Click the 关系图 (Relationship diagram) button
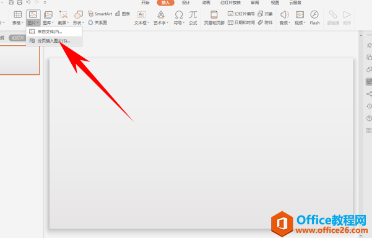This screenshot has width=372, height=241. tap(98, 22)
